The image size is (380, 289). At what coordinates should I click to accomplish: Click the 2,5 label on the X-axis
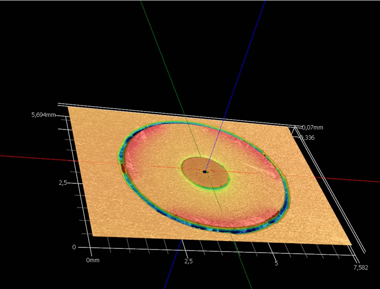tap(188, 261)
